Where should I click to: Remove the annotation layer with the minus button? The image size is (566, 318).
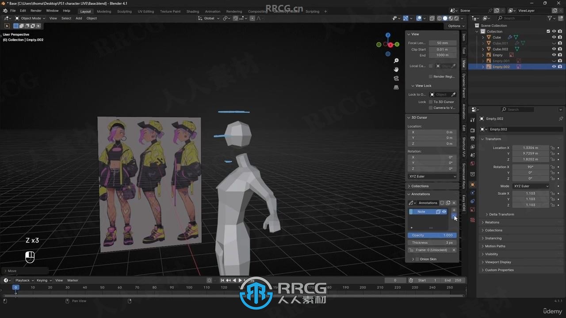454,216
